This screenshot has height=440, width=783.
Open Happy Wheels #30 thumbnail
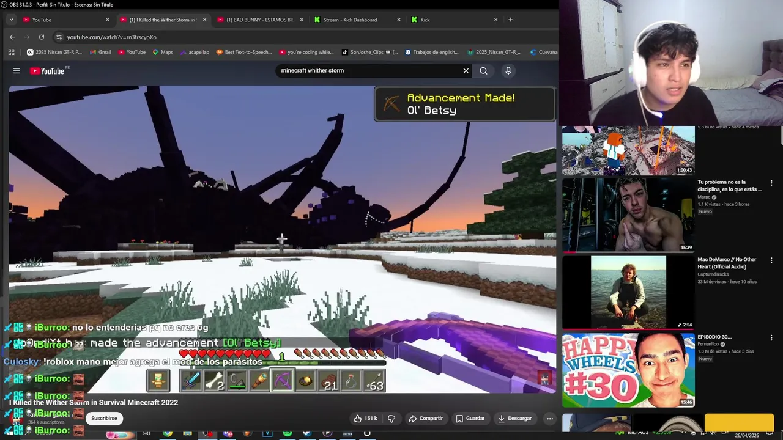(x=628, y=370)
